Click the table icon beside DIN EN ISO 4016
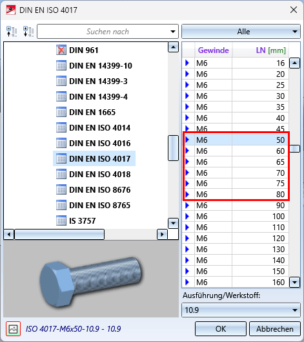This screenshot has height=342, width=304. tap(61, 143)
